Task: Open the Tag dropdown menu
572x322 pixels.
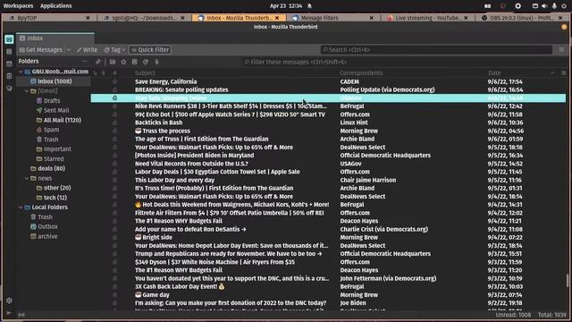Action: (115, 50)
